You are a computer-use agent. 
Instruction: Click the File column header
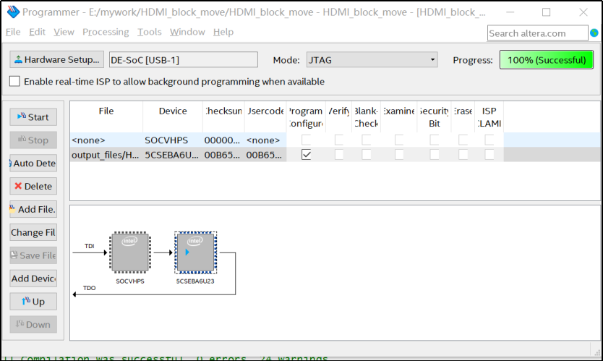(106, 117)
